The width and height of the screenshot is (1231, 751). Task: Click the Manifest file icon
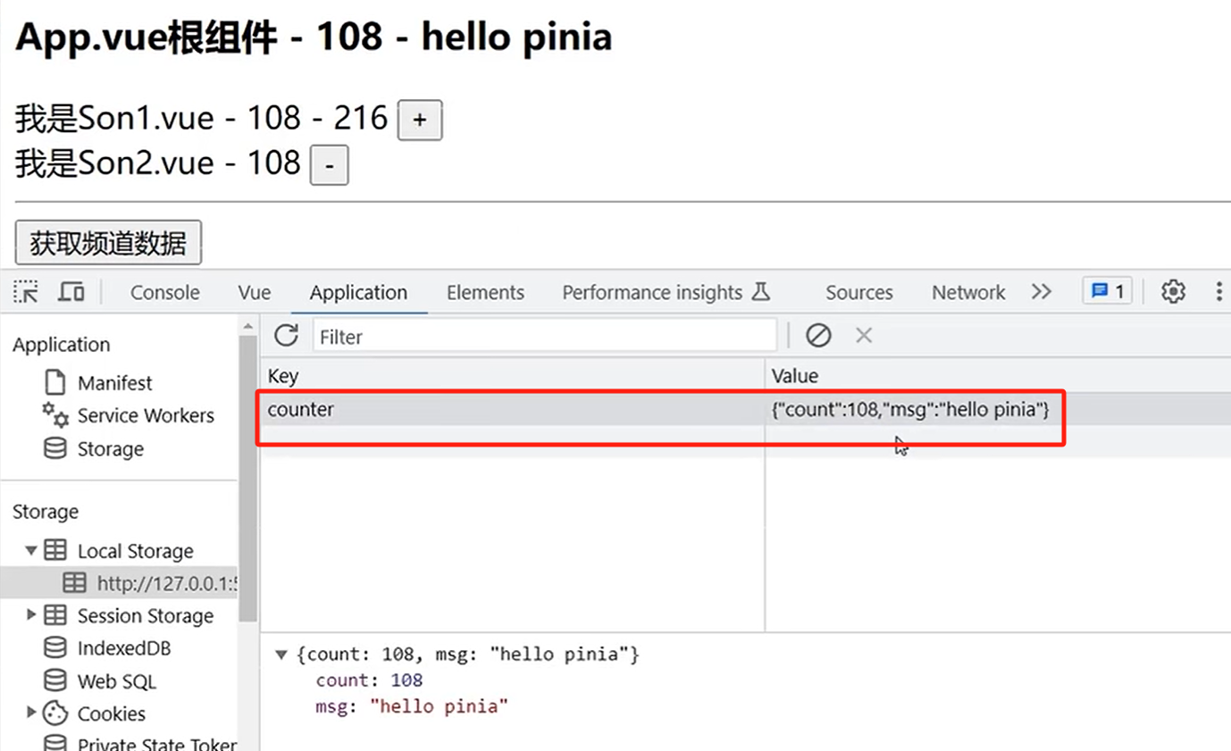(55, 382)
